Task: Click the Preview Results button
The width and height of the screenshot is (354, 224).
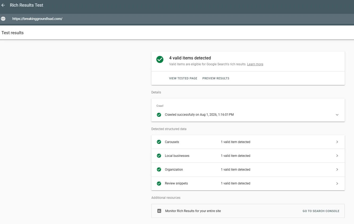Action: (x=216, y=78)
